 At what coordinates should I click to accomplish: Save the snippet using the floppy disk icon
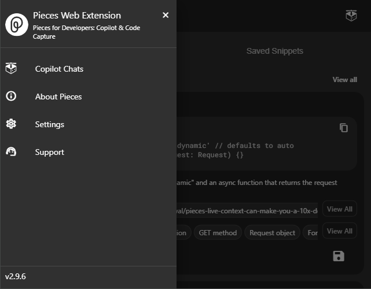(x=339, y=256)
